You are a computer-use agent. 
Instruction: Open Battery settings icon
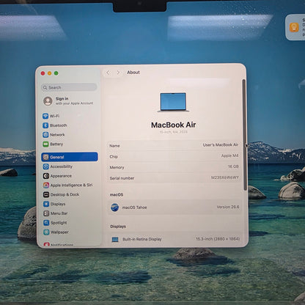point(45,144)
